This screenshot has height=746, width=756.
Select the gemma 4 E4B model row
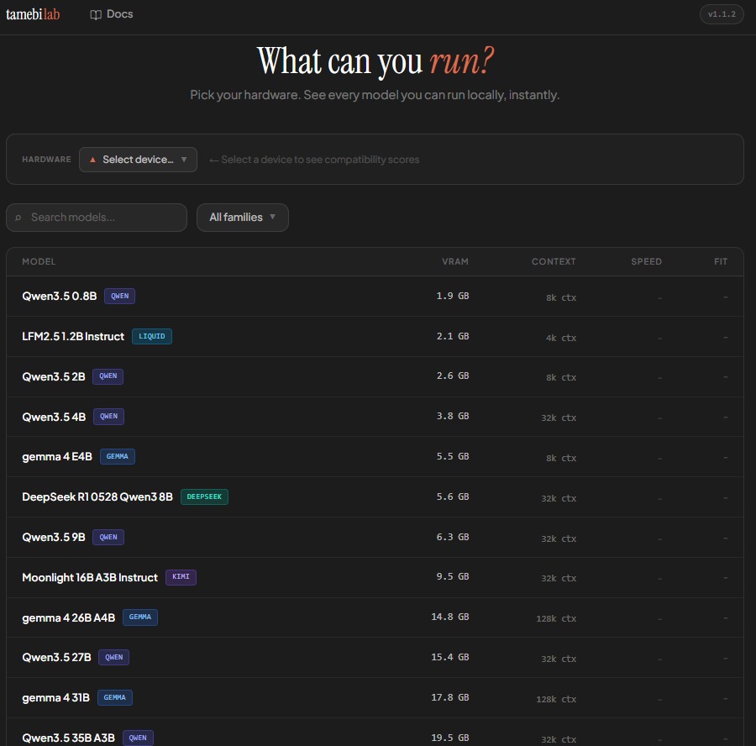point(375,457)
